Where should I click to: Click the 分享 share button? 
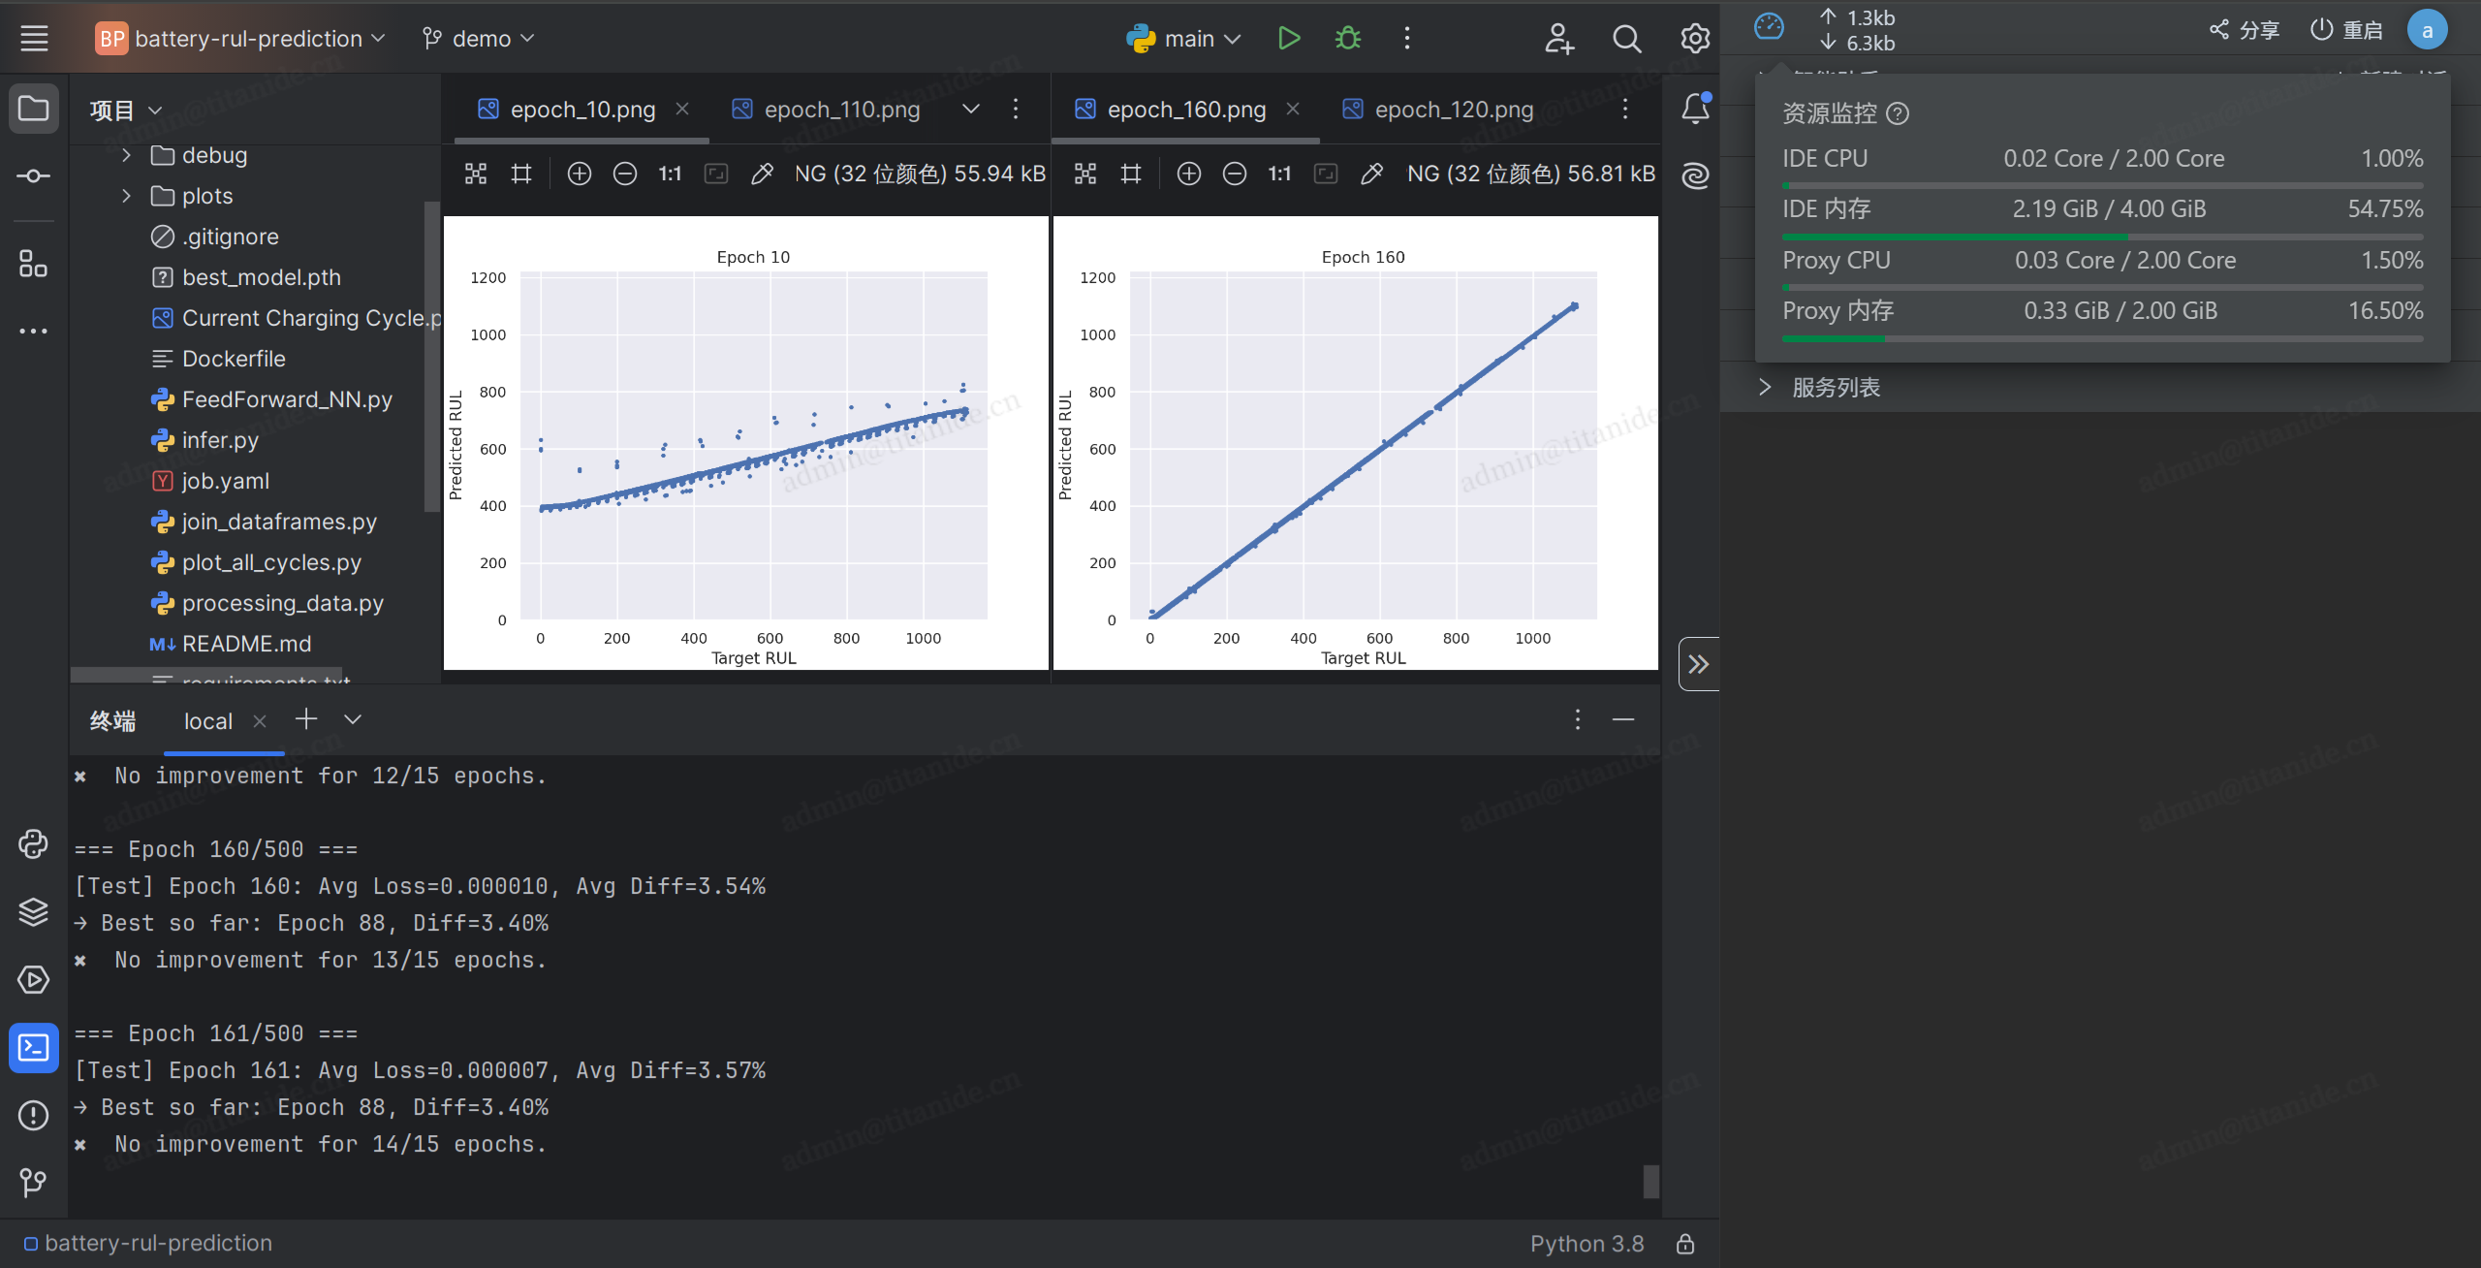point(2245,30)
